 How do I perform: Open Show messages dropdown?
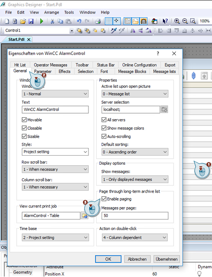tap(135, 179)
